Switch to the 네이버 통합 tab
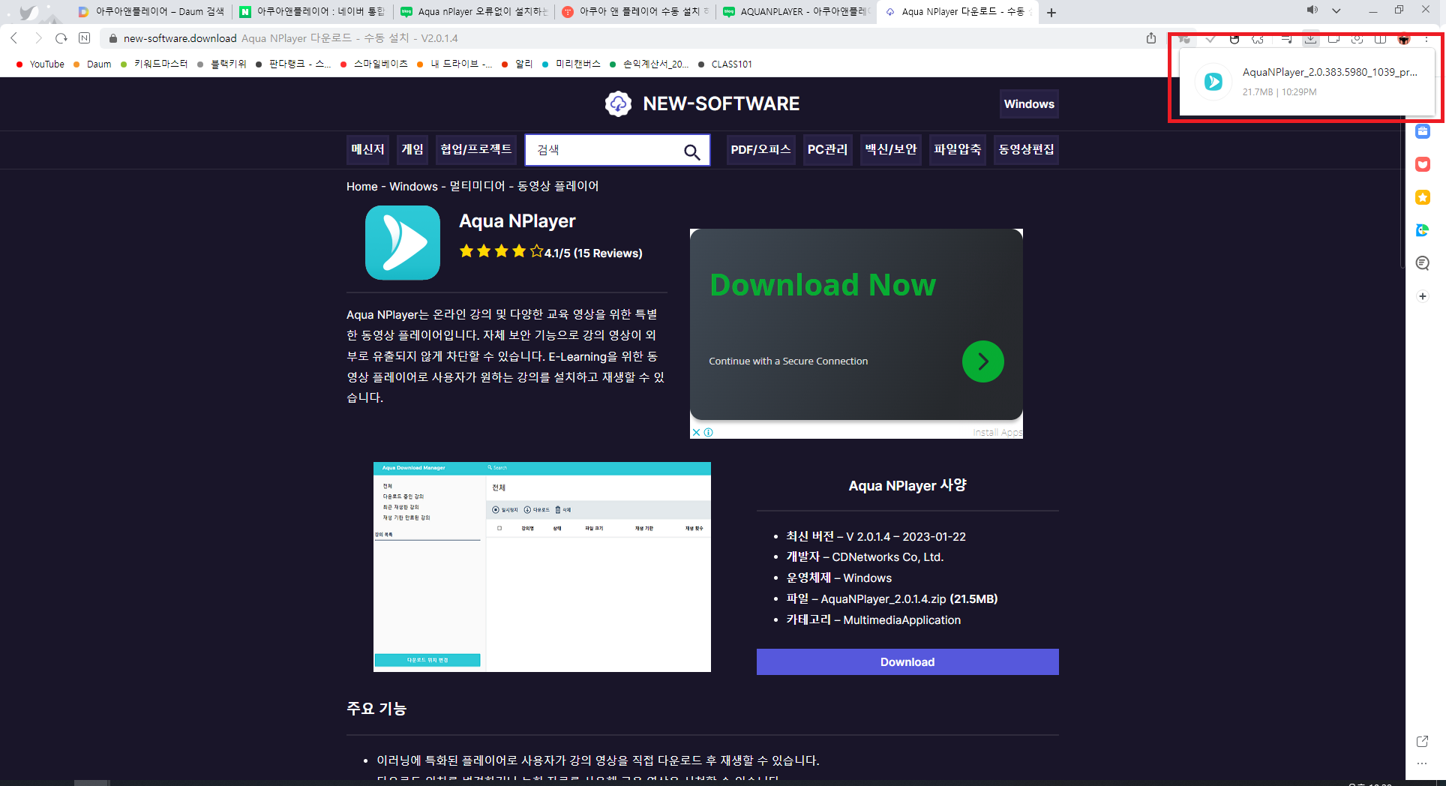This screenshot has width=1446, height=786. pos(313,11)
